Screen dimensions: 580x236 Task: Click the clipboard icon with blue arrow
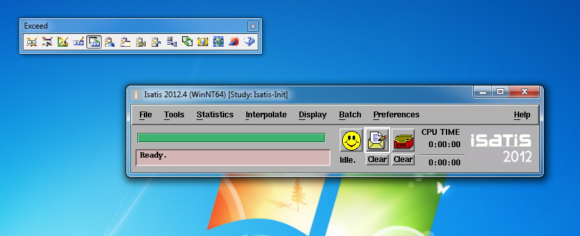pos(156,41)
